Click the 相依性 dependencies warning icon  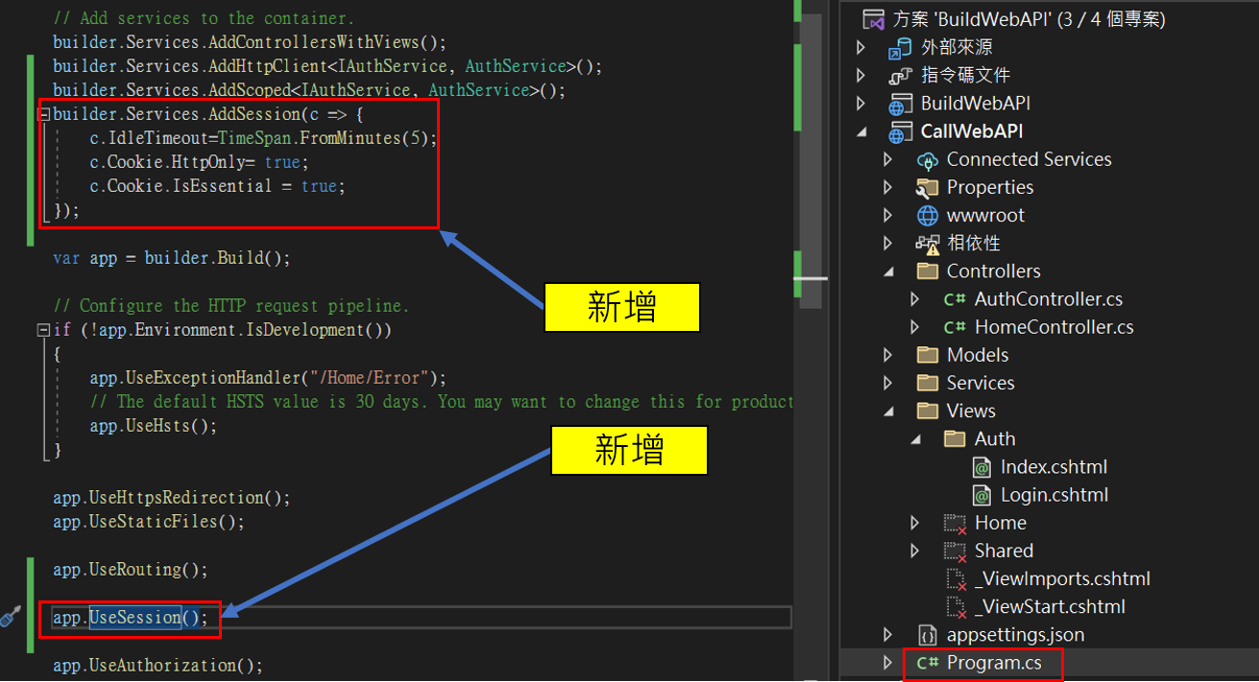927,244
